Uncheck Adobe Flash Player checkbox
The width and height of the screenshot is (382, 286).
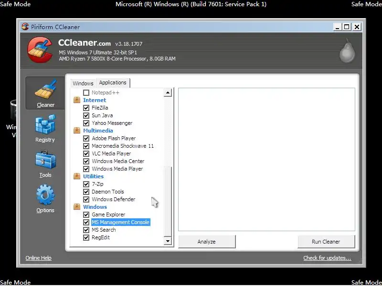pyautogui.click(x=86, y=138)
